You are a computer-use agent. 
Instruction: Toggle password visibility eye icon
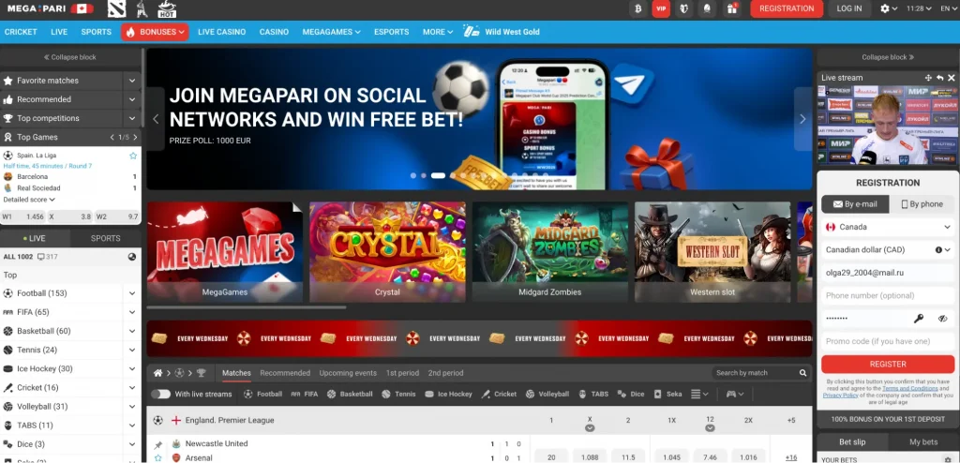tap(942, 319)
